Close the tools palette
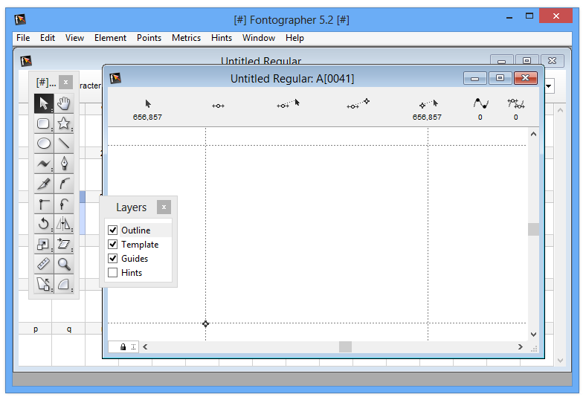Viewport: 586px width, 400px height. [65, 83]
